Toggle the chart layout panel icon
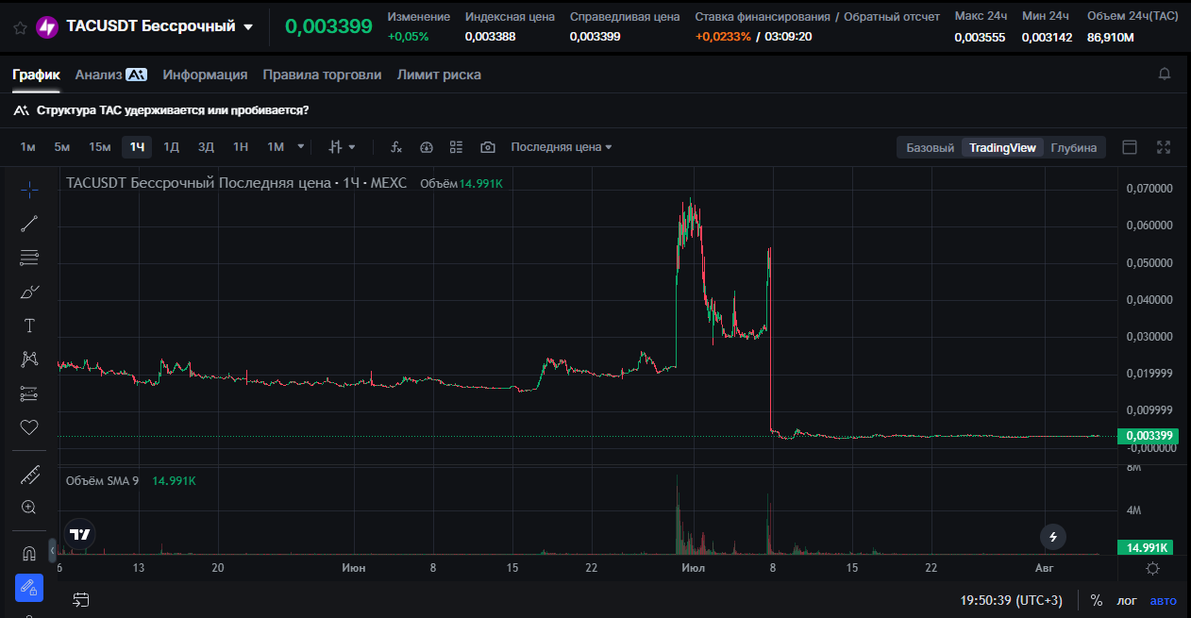The width and height of the screenshot is (1191, 618). coord(1130,147)
